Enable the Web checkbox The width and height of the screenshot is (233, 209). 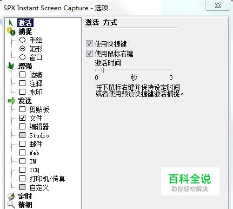22,152
